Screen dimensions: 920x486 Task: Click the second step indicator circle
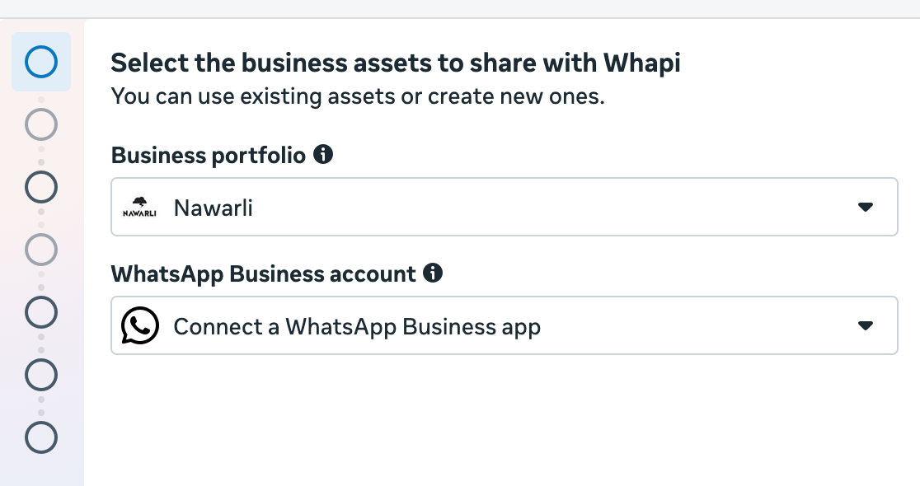point(40,124)
